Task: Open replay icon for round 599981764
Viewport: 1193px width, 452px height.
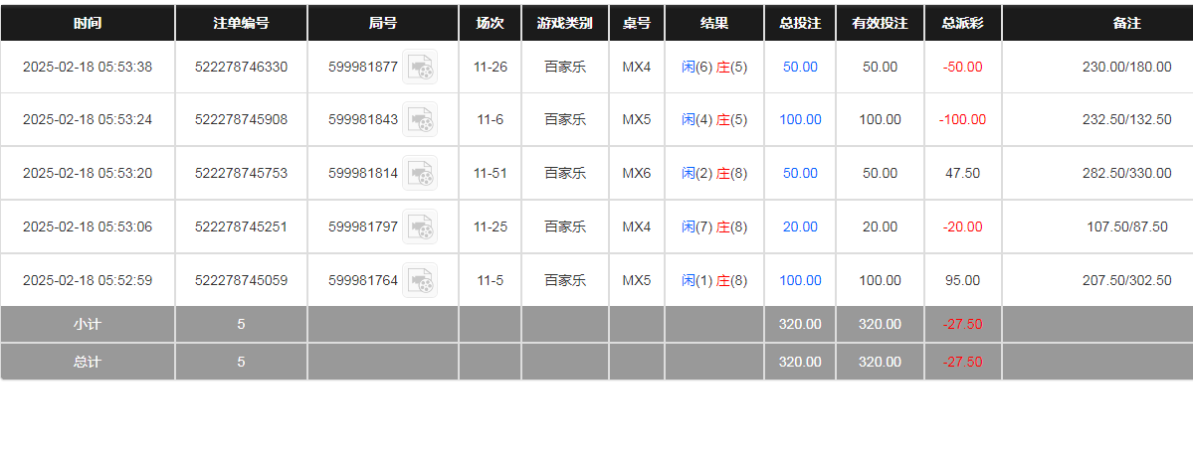Action: tap(420, 281)
